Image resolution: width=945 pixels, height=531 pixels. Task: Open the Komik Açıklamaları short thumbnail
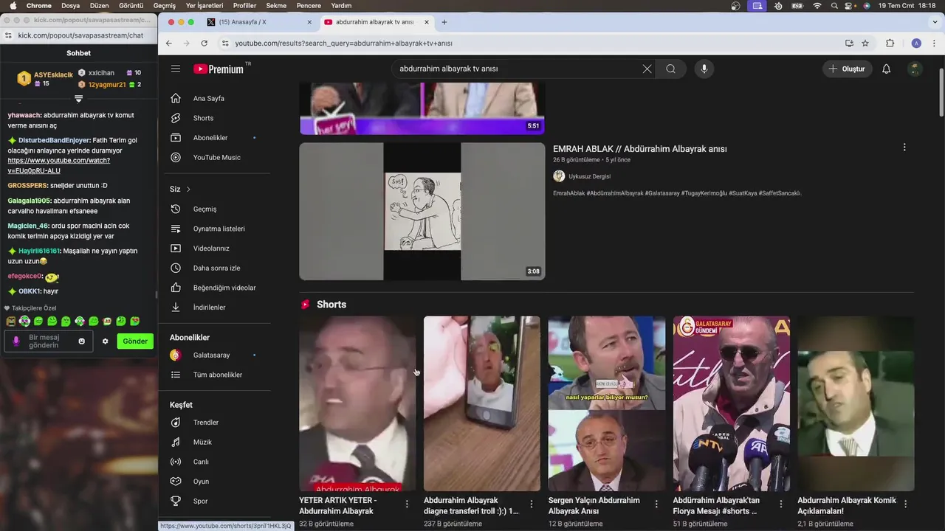click(x=856, y=403)
